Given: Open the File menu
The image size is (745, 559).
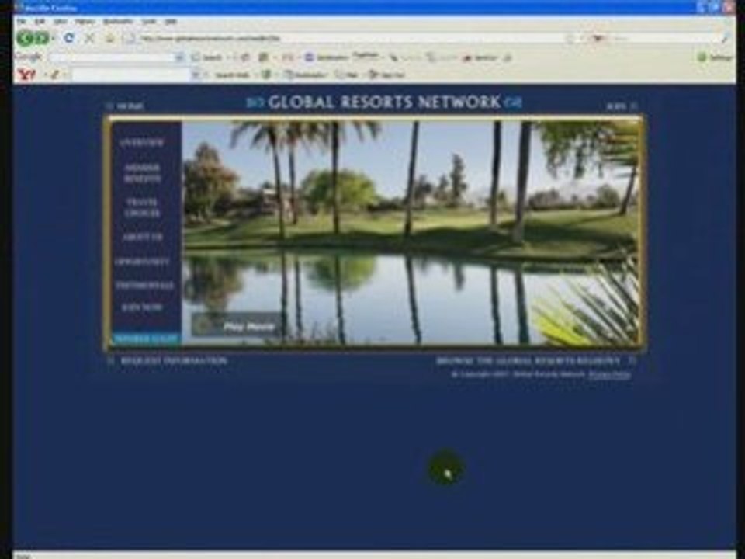Looking at the screenshot, I should tap(21, 22).
